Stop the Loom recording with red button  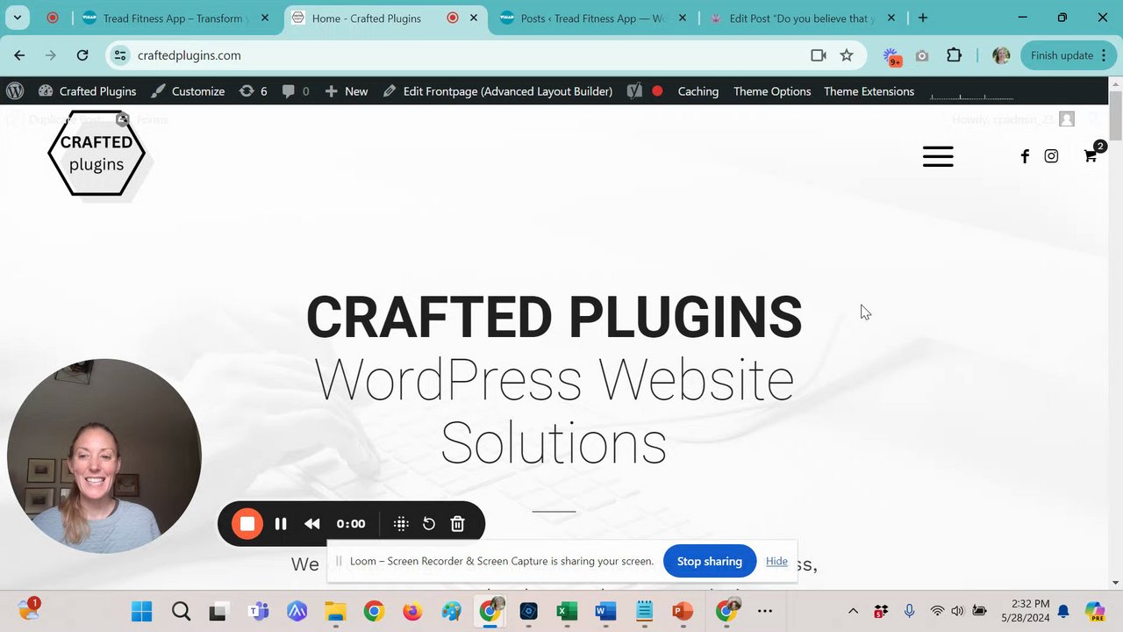click(x=247, y=524)
